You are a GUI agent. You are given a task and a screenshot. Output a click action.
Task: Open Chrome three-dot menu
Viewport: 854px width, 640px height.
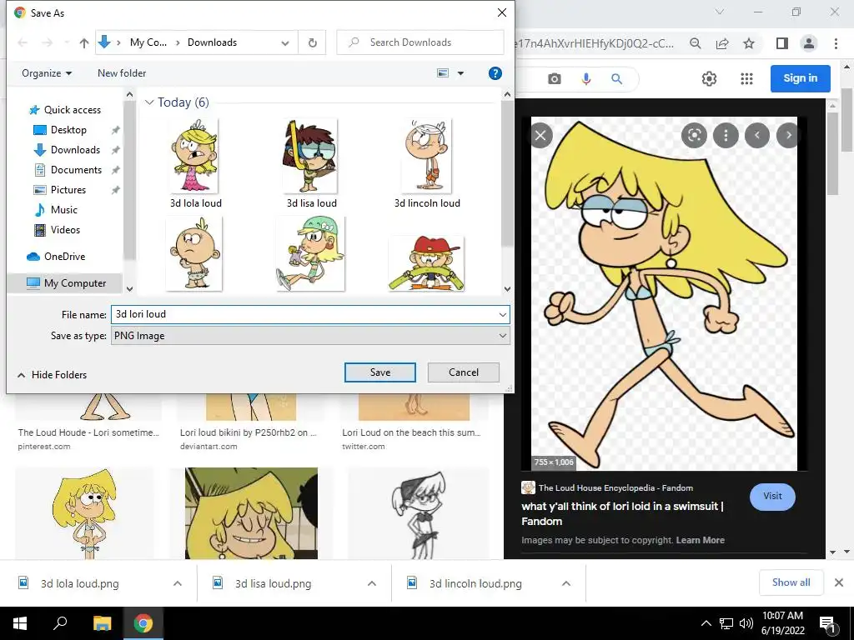[x=836, y=43]
